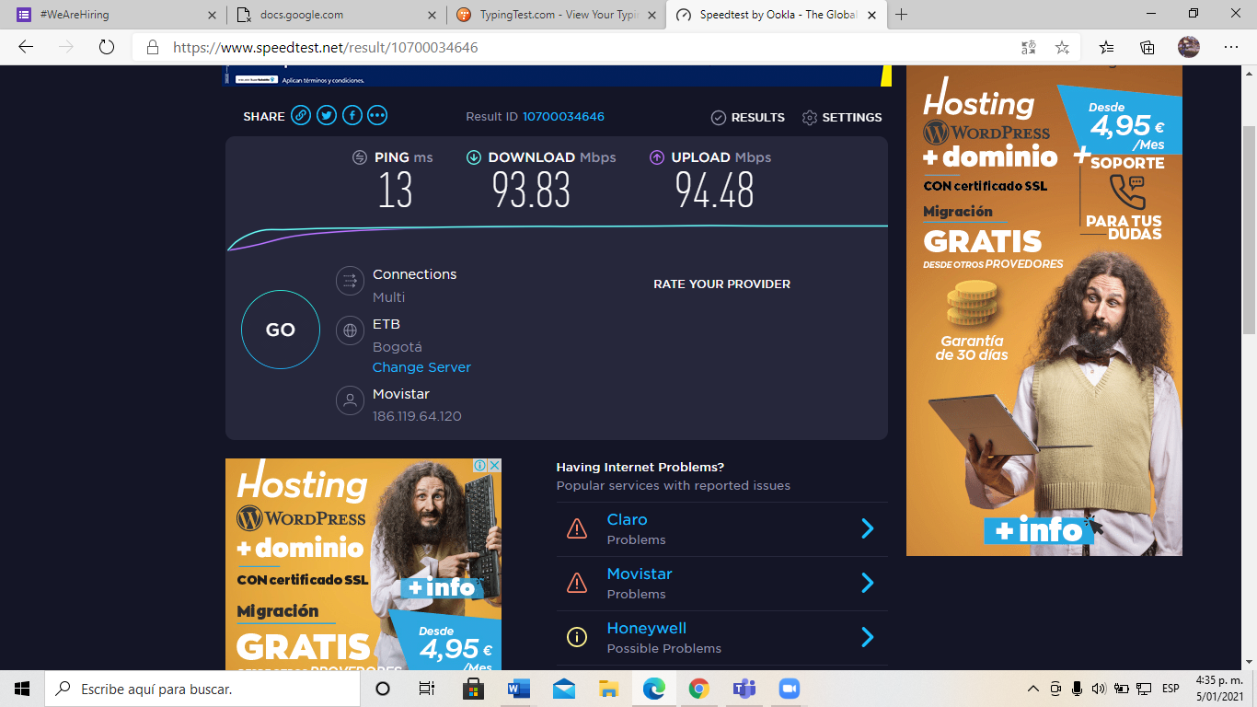Screen dimensions: 1257x707
Task: Click the Windows search box
Action: [202, 689]
